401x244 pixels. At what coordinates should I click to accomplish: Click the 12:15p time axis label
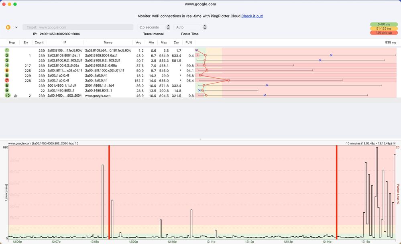pos(365,242)
